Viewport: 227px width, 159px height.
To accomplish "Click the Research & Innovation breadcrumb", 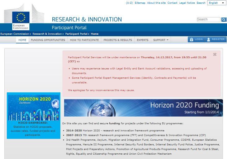I will pyautogui.click(x=47, y=34).
